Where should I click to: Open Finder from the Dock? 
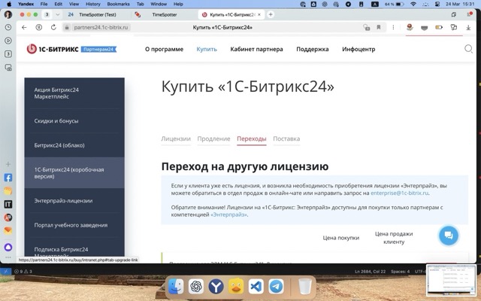pos(176,287)
